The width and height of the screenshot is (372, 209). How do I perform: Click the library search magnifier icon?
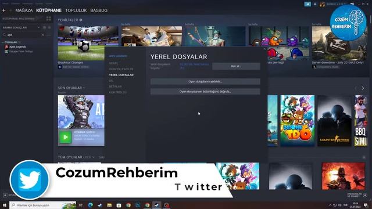[x=4, y=35]
